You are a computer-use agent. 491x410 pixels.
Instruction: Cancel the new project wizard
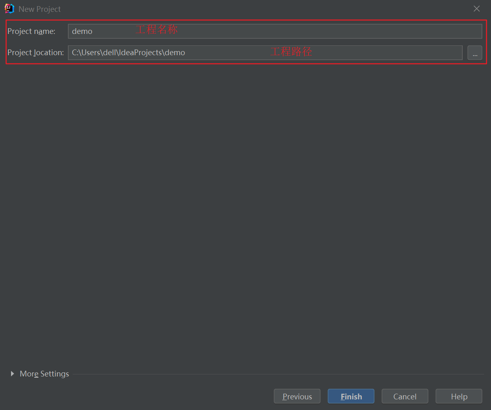pyautogui.click(x=405, y=397)
